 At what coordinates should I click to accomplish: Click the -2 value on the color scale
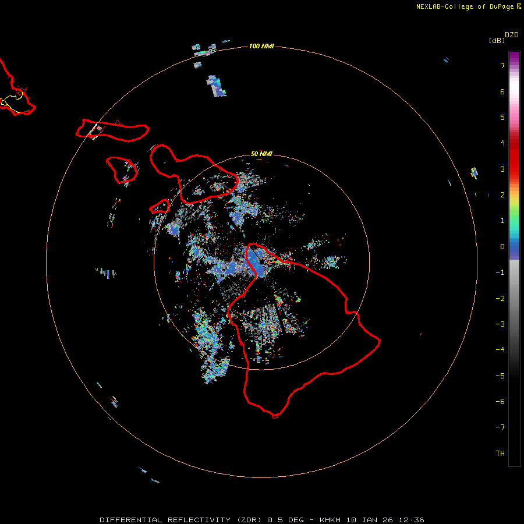[x=500, y=299]
